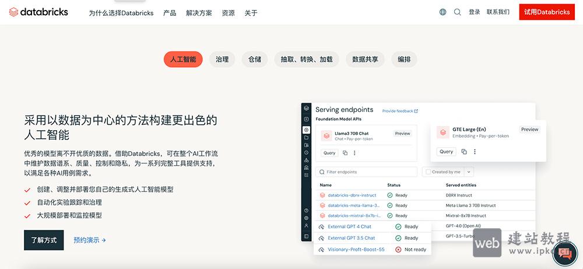The image size is (583, 269).
Task: Click the highlighted plus-circle sidebar icon
Action: tap(306, 130)
